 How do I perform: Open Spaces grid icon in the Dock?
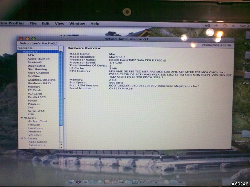pyautogui.click(x=135, y=182)
